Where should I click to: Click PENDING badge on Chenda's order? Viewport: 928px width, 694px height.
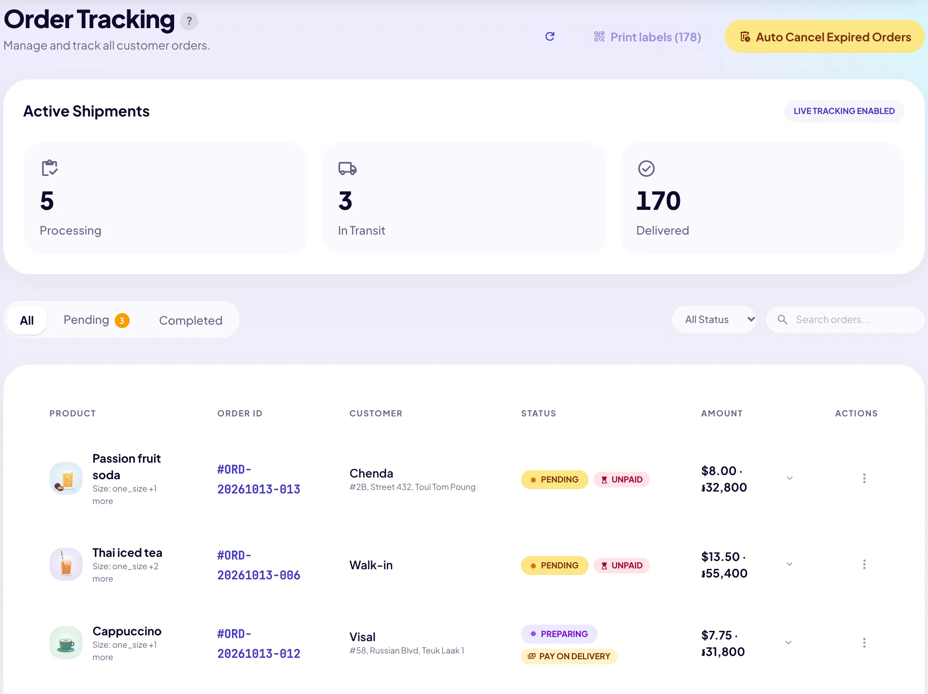[555, 480]
